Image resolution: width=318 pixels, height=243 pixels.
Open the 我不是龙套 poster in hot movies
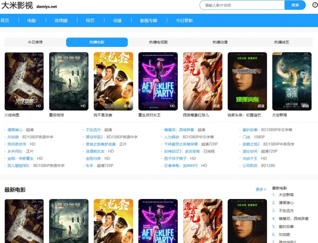coord(113,82)
